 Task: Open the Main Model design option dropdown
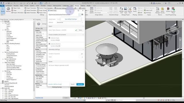[x=101, y=13]
